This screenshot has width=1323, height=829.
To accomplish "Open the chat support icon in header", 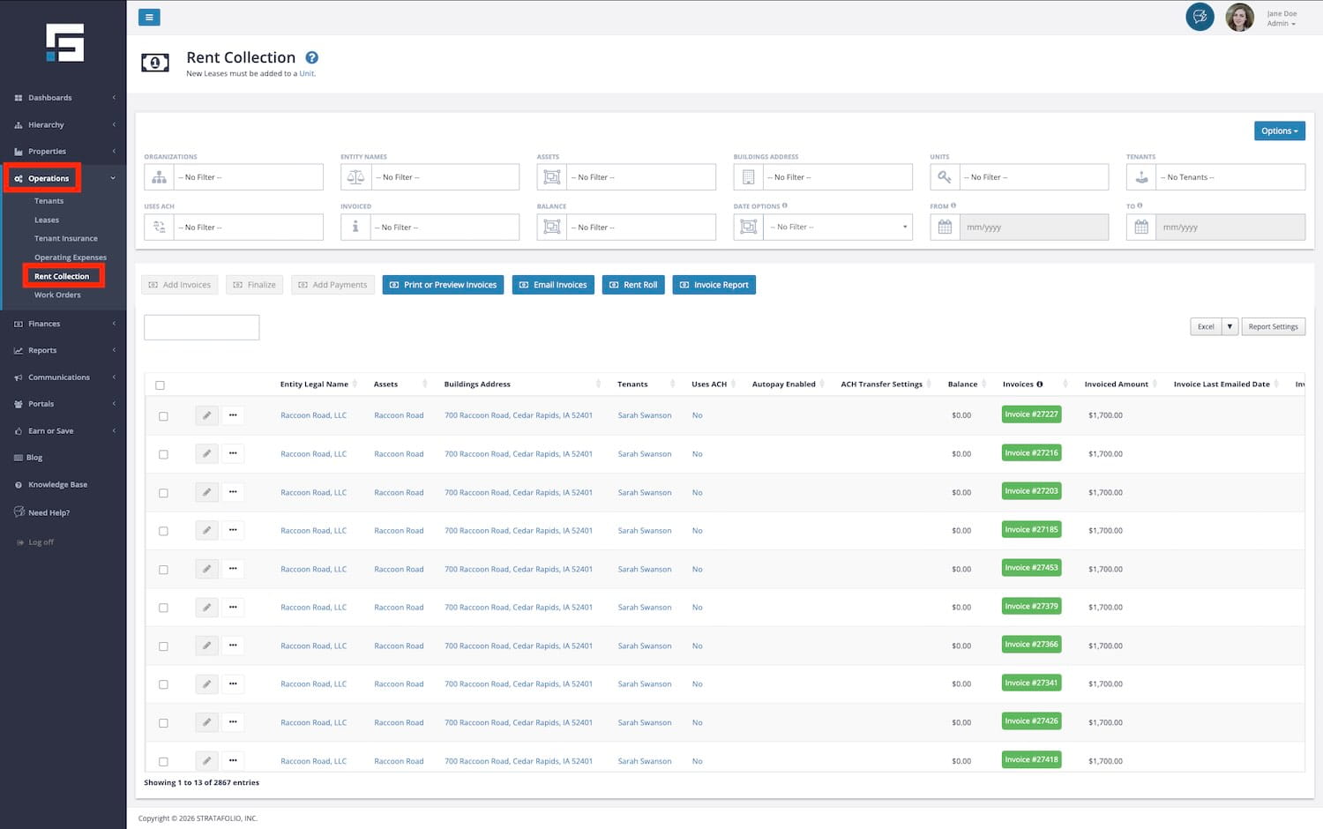I will [1200, 17].
